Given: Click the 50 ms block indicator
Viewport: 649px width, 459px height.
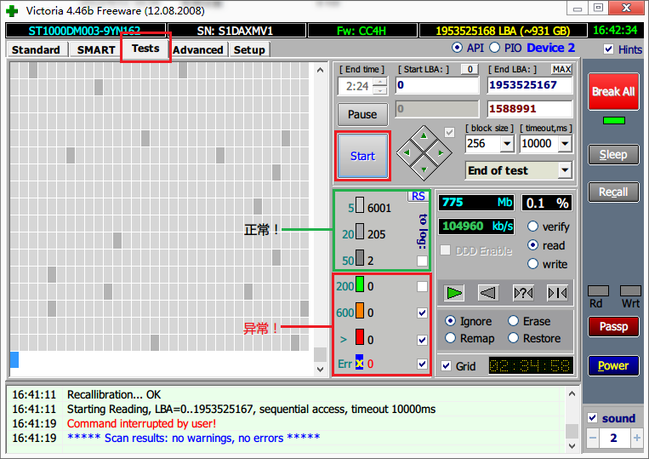Looking at the screenshot, I should pos(360,258).
